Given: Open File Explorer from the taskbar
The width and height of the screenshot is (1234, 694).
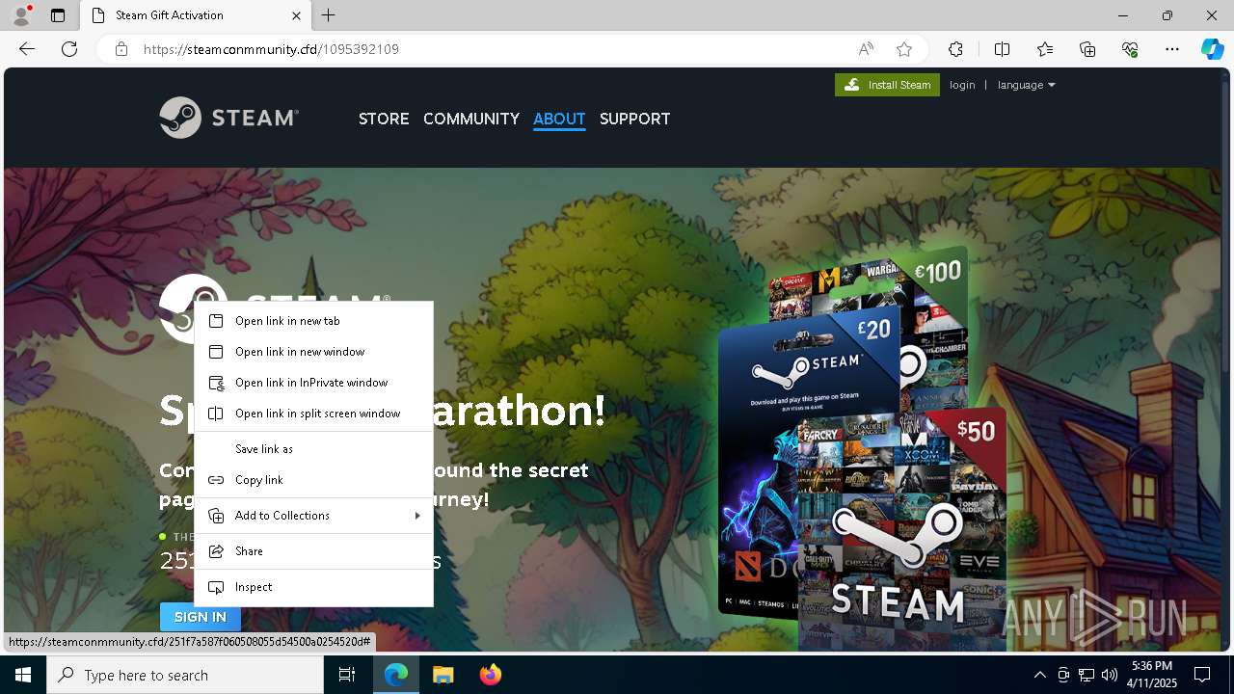Looking at the screenshot, I should pos(443,675).
